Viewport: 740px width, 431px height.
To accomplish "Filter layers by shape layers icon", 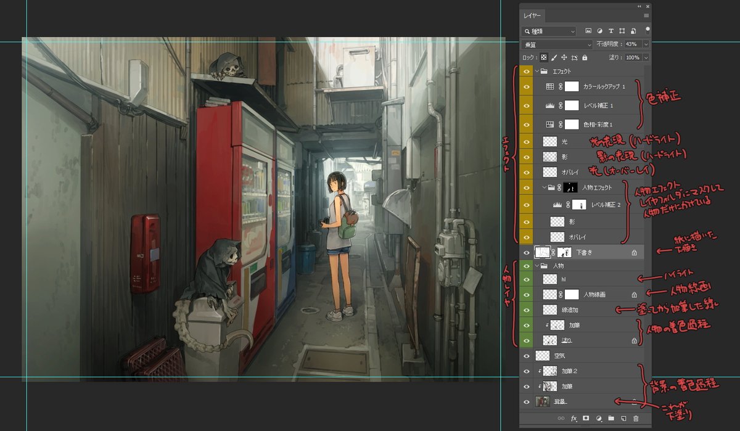I will 622,31.
